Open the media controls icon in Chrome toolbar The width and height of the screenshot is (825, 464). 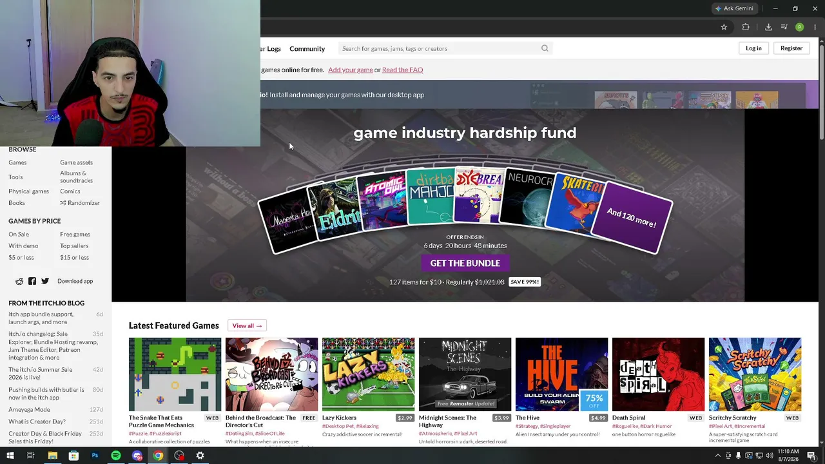pos(784,27)
